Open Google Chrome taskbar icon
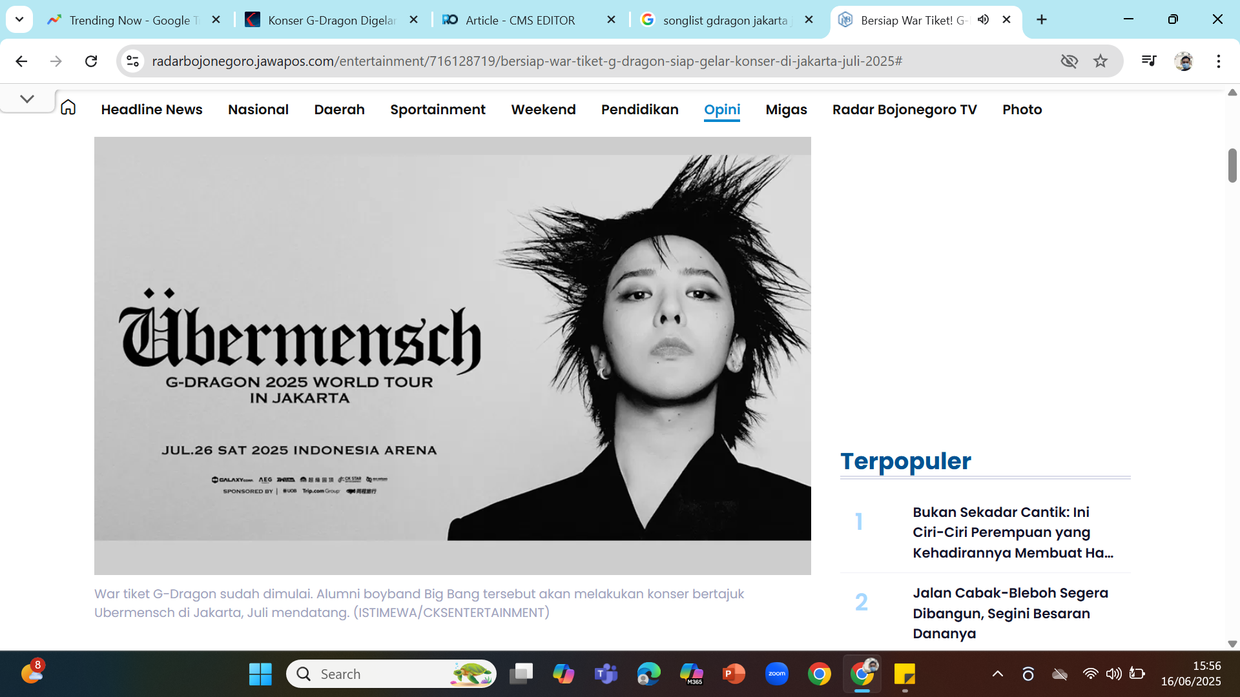Viewport: 1240px width, 697px height. (819, 674)
